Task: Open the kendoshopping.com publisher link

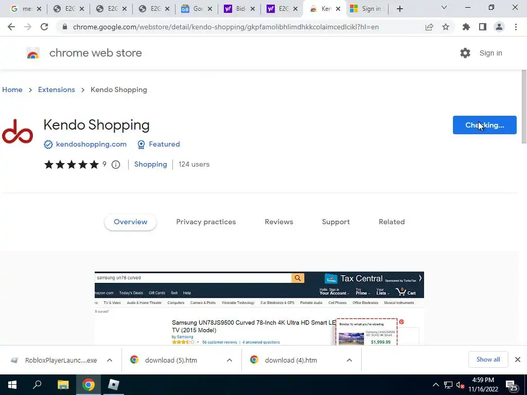Action: coord(91,144)
